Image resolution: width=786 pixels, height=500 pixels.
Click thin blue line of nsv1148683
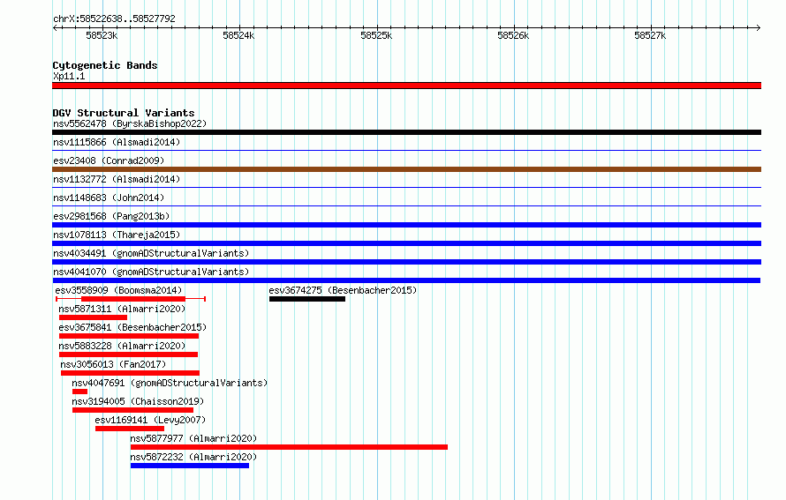(406, 205)
